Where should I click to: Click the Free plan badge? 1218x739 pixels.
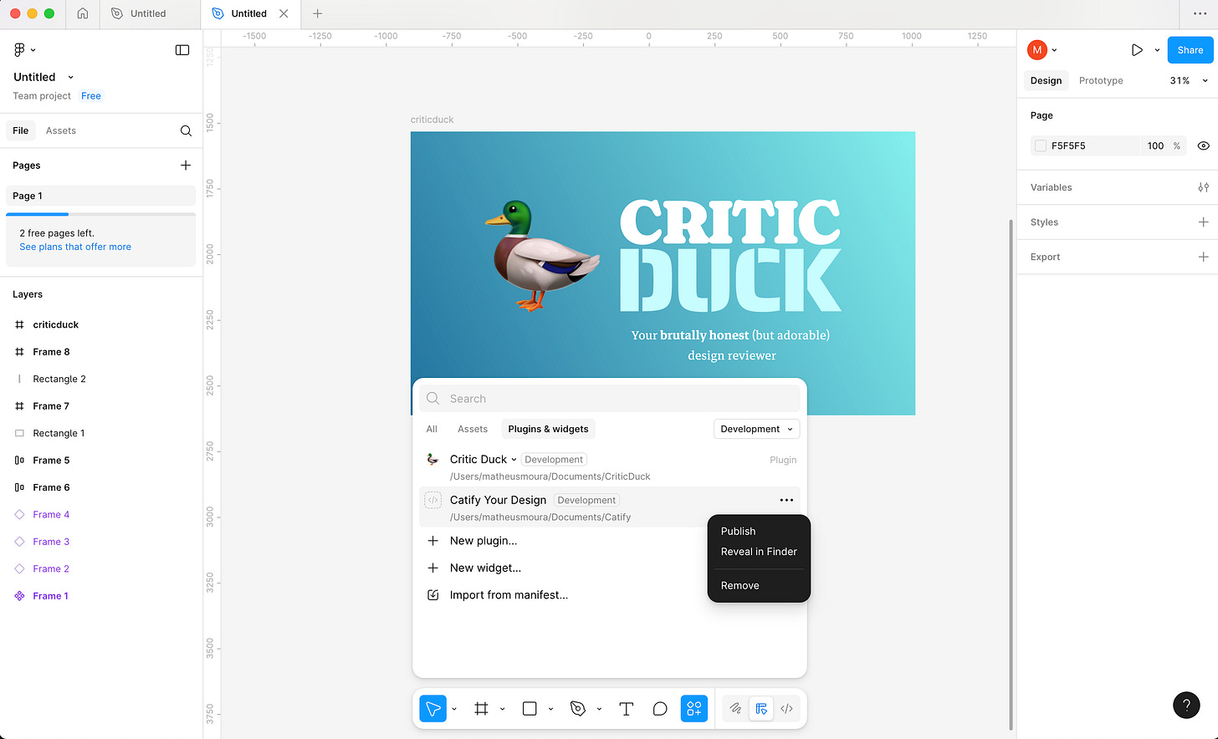click(x=91, y=96)
